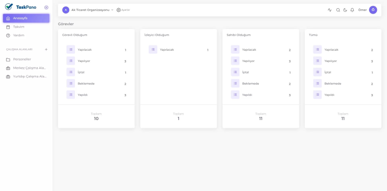The image size is (387, 191).
Task: Click Yapılıyor list icon in Sahibi Olduğum
Action: [235, 61]
